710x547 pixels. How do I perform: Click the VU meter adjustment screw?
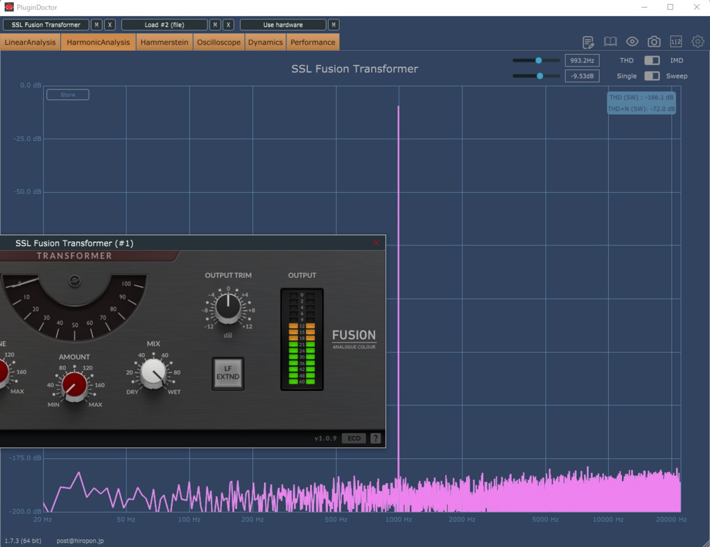click(x=75, y=281)
